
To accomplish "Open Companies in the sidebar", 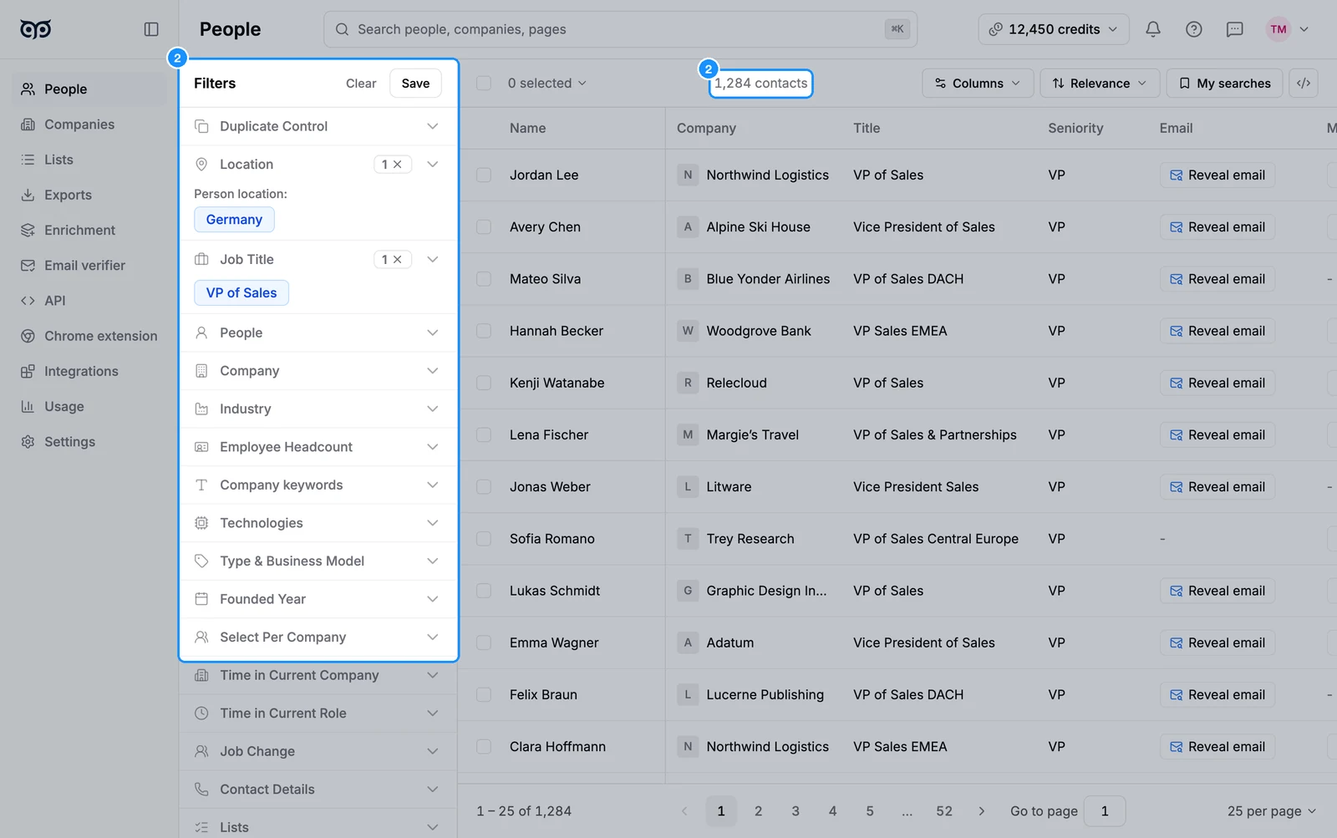I will tap(89, 124).
